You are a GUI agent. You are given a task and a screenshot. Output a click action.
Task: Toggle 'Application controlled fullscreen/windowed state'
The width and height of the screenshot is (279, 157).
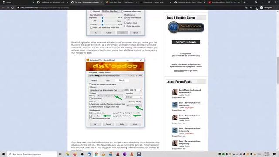(90, 104)
